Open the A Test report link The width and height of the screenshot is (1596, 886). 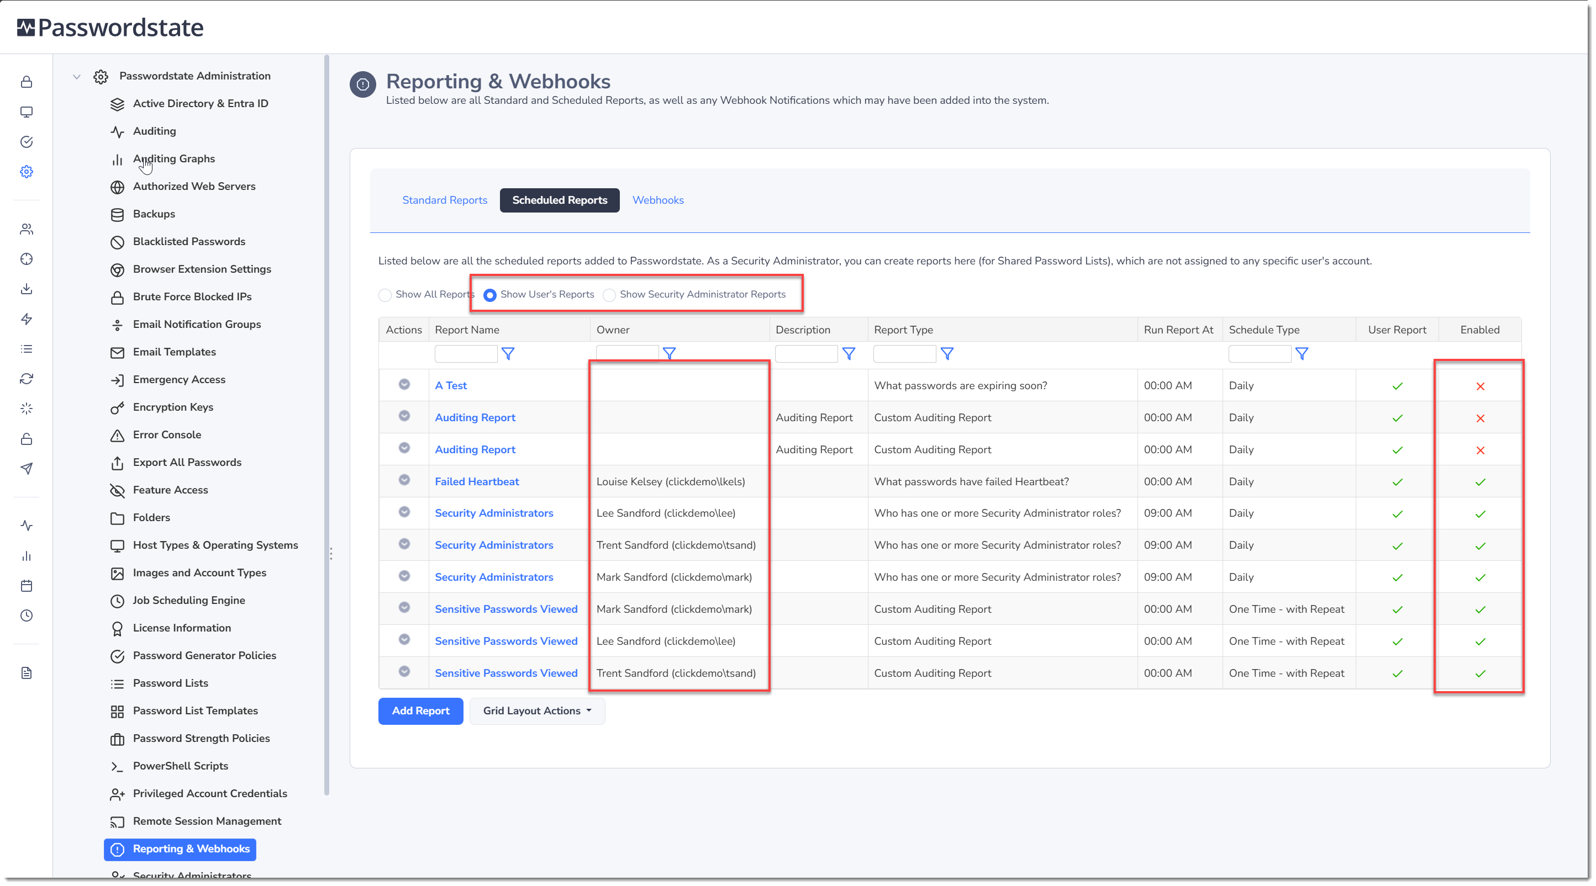click(x=450, y=385)
